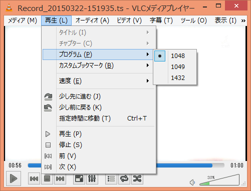The image size is (251, 191).
Task: Click the next track button in the bottom toolbar
Action: coord(60,179)
